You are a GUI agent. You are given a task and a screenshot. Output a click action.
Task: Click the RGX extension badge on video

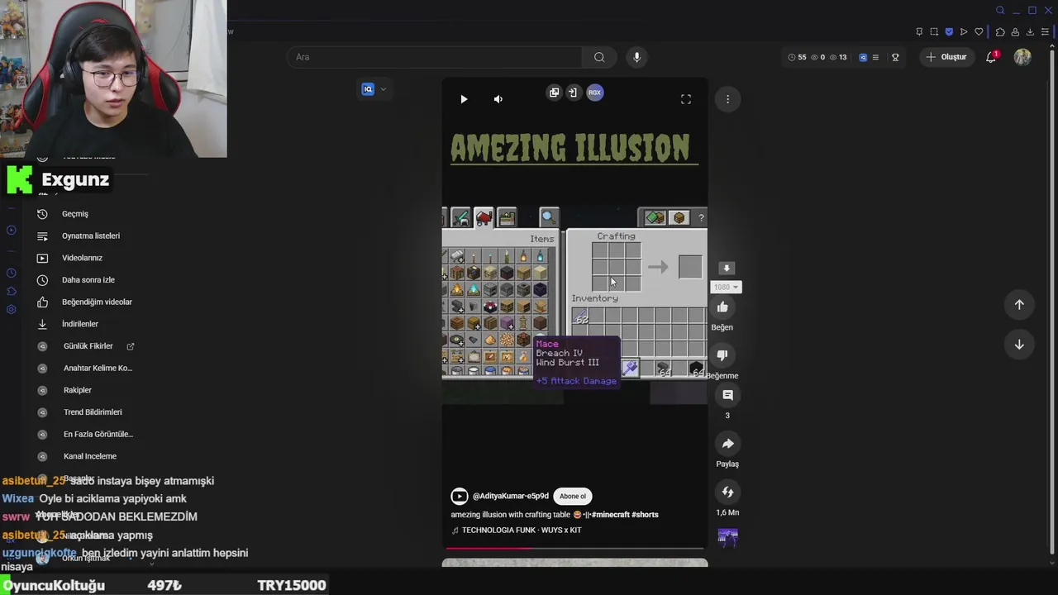[x=594, y=93]
